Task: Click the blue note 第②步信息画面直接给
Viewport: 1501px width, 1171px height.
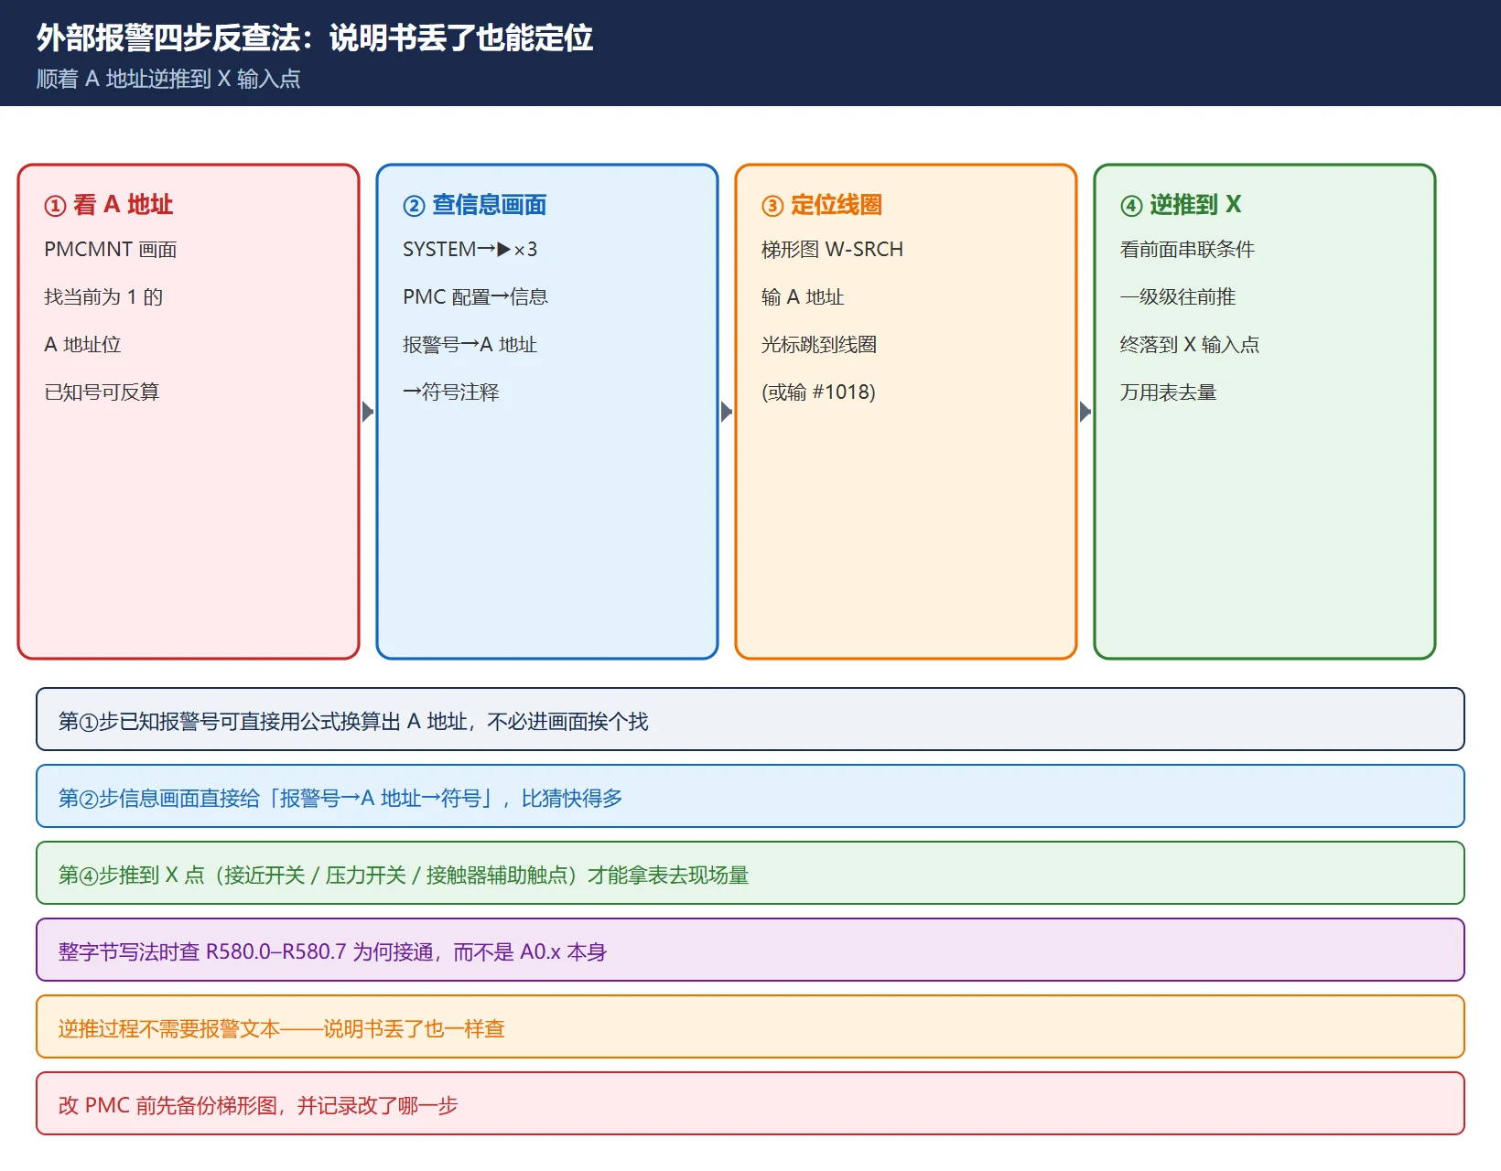Action: [750, 796]
